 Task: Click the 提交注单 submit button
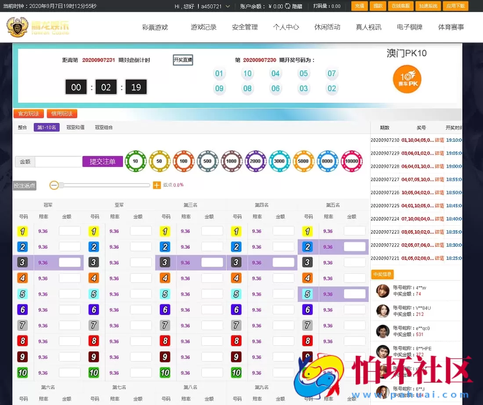click(102, 162)
